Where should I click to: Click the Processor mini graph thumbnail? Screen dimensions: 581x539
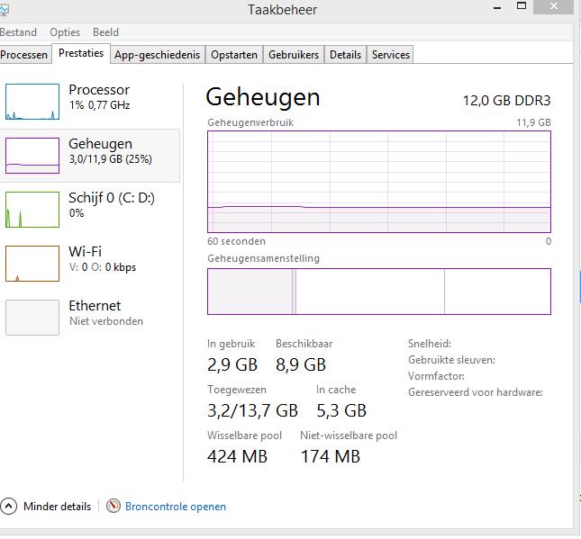[x=32, y=102]
